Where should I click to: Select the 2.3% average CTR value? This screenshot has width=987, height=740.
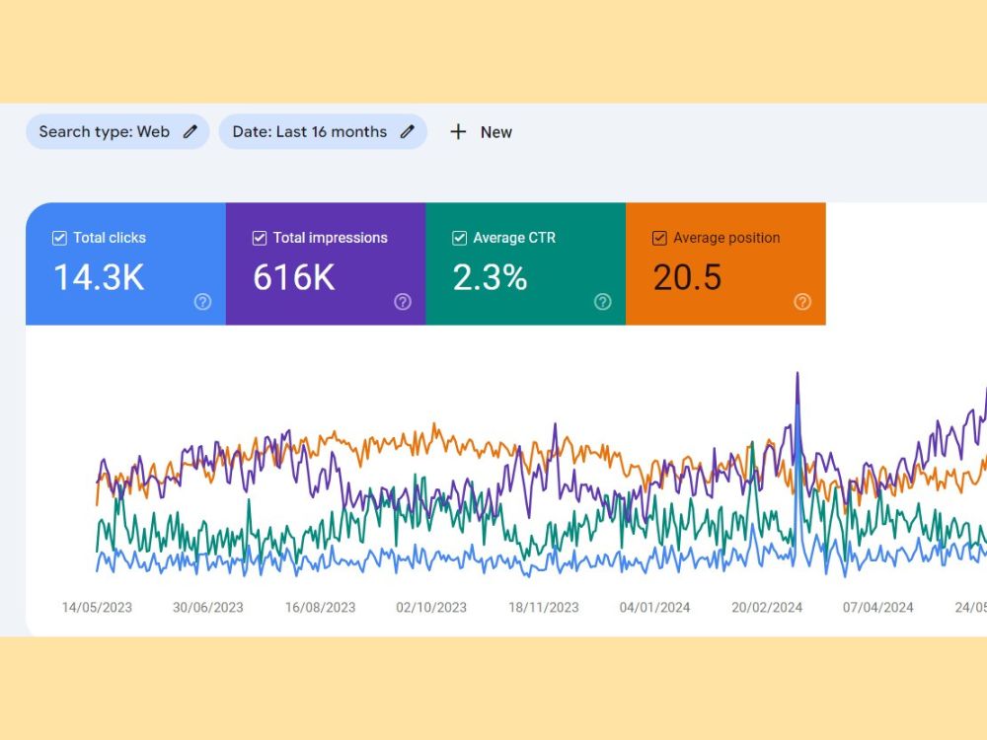490,277
